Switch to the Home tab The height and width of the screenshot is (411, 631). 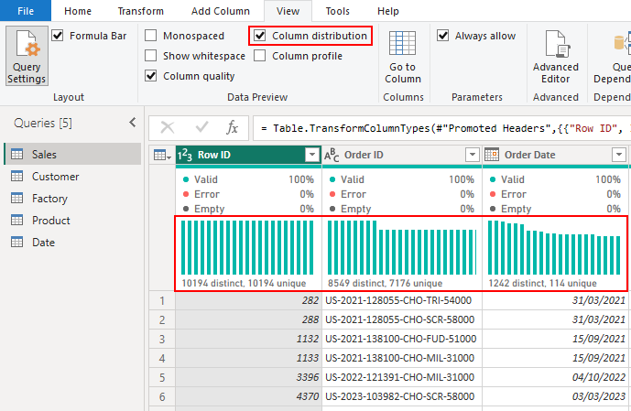pyautogui.click(x=78, y=11)
